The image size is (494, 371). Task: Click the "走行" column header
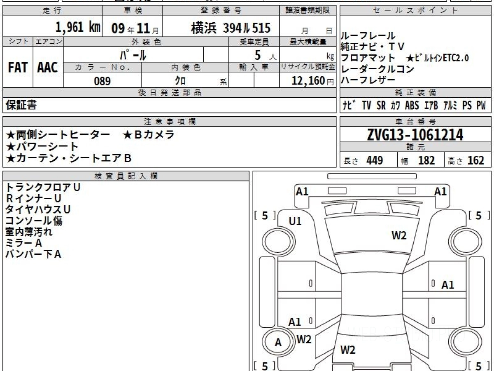tap(52, 11)
